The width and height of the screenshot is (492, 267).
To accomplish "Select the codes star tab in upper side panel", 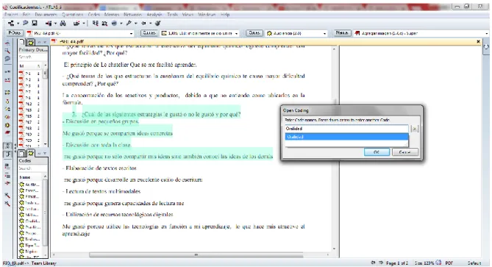I will [x=30, y=42].
